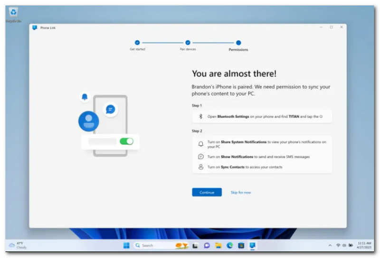Image resolution: width=380 pixels, height=258 pixels.
Task: Click the message icon beside Show Notifications
Action: tap(200, 157)
